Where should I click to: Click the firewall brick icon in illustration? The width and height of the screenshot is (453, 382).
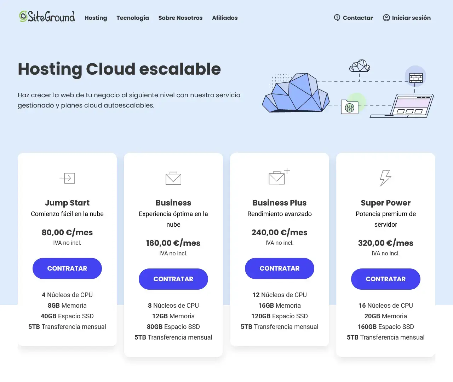(416, 78)
